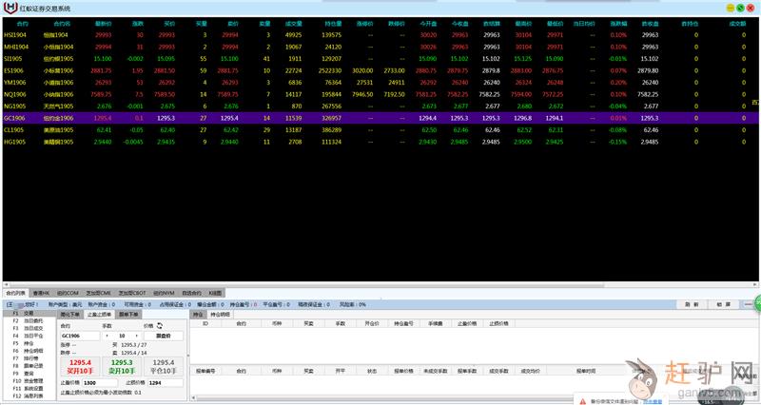Open the 芝加哥CME market tab
This screenshot has width=761, height=405.
point(99,293)
